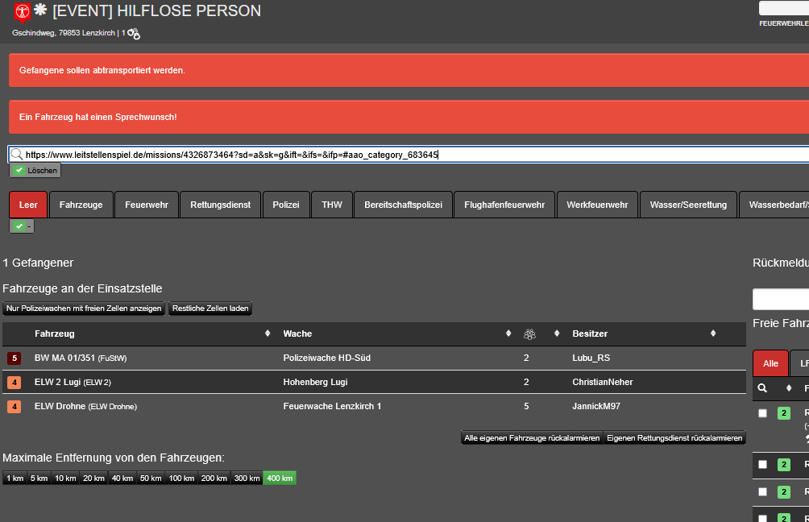
Task: Click the personnel icon in the table header
Action: click(x=529, y=334)
